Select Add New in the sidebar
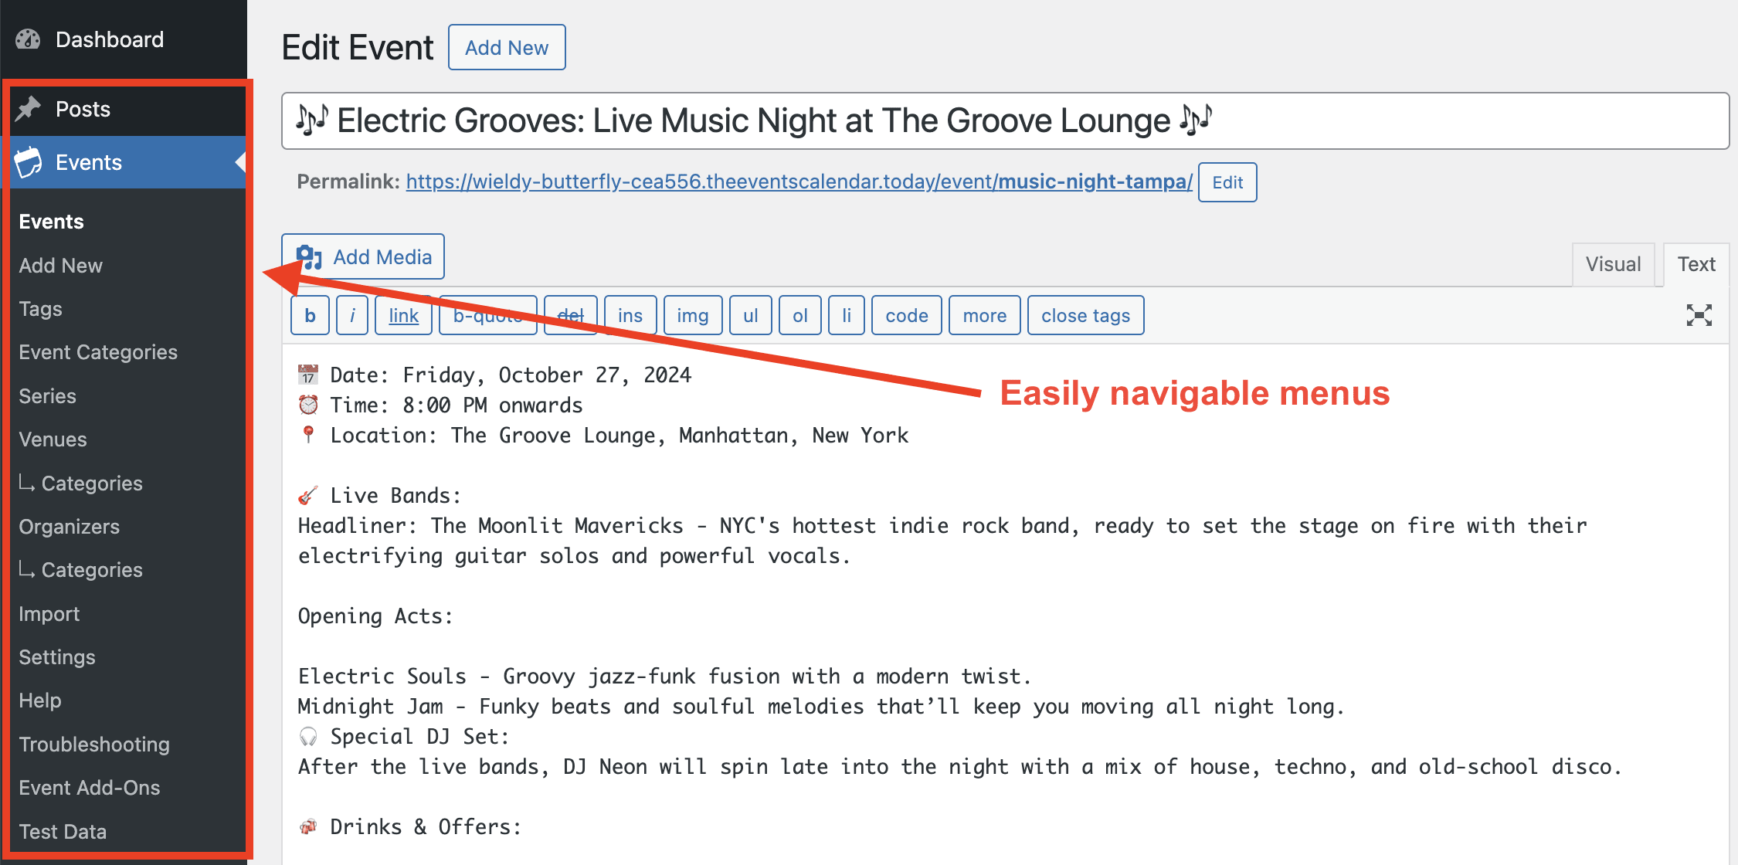The width and height of the screenshot is (1738, 865). coord(60,266)
